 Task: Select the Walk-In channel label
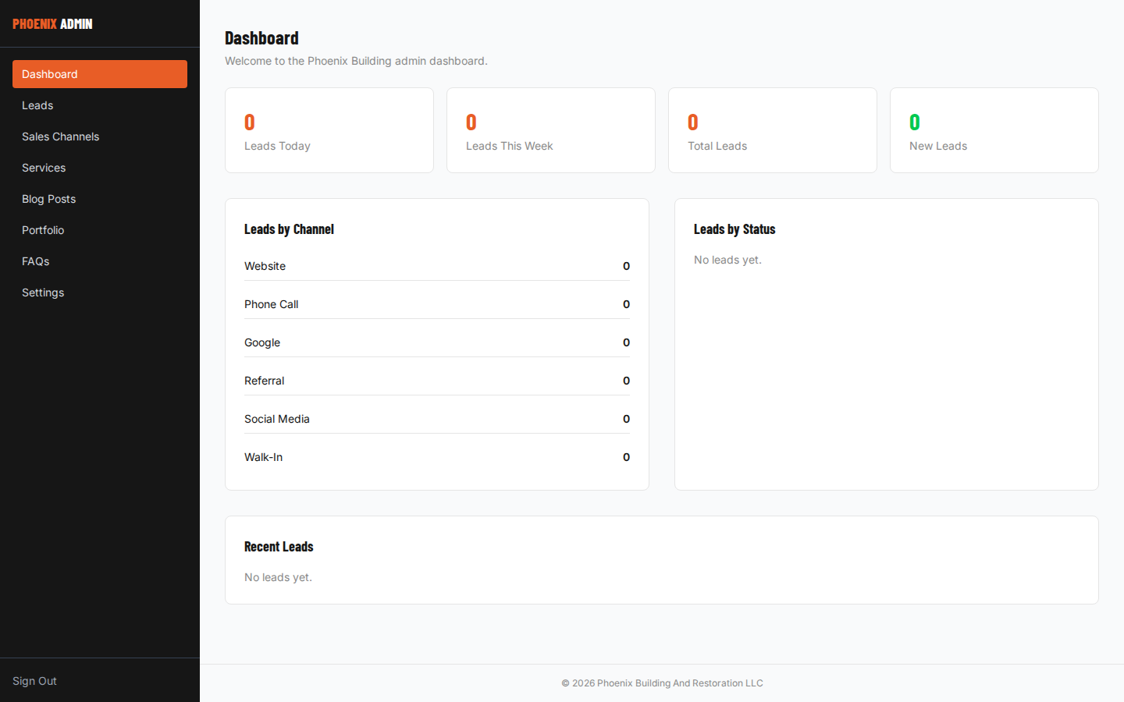[x=263, y=457]
